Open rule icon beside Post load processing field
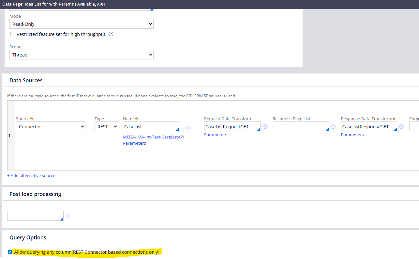This screenshot has height=259, width=419. click(68, 216)
